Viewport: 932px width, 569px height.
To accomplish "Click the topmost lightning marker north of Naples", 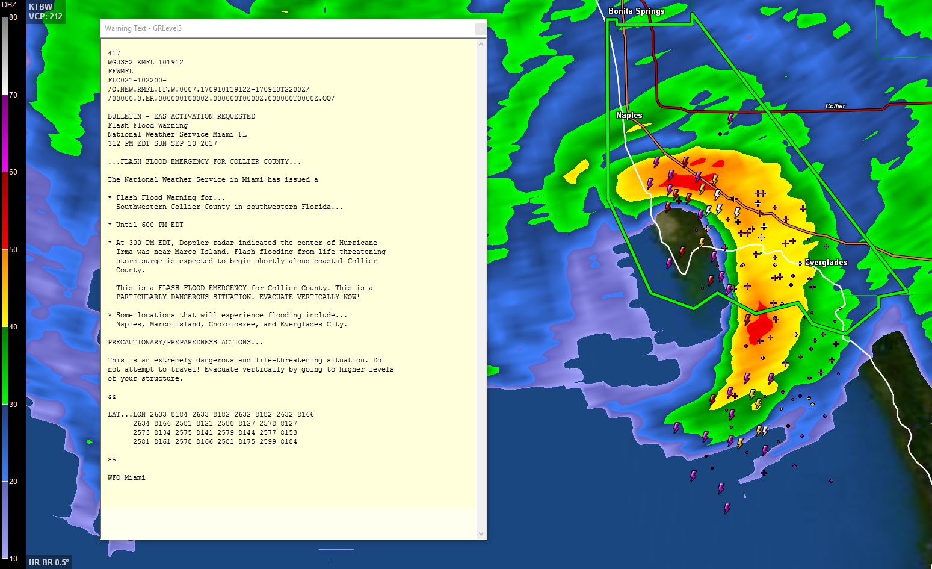I will [x=731, y=119].
